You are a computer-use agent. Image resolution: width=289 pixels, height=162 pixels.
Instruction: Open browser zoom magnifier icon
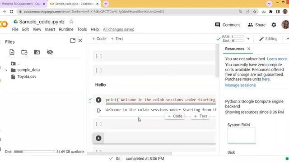(240, 12)
